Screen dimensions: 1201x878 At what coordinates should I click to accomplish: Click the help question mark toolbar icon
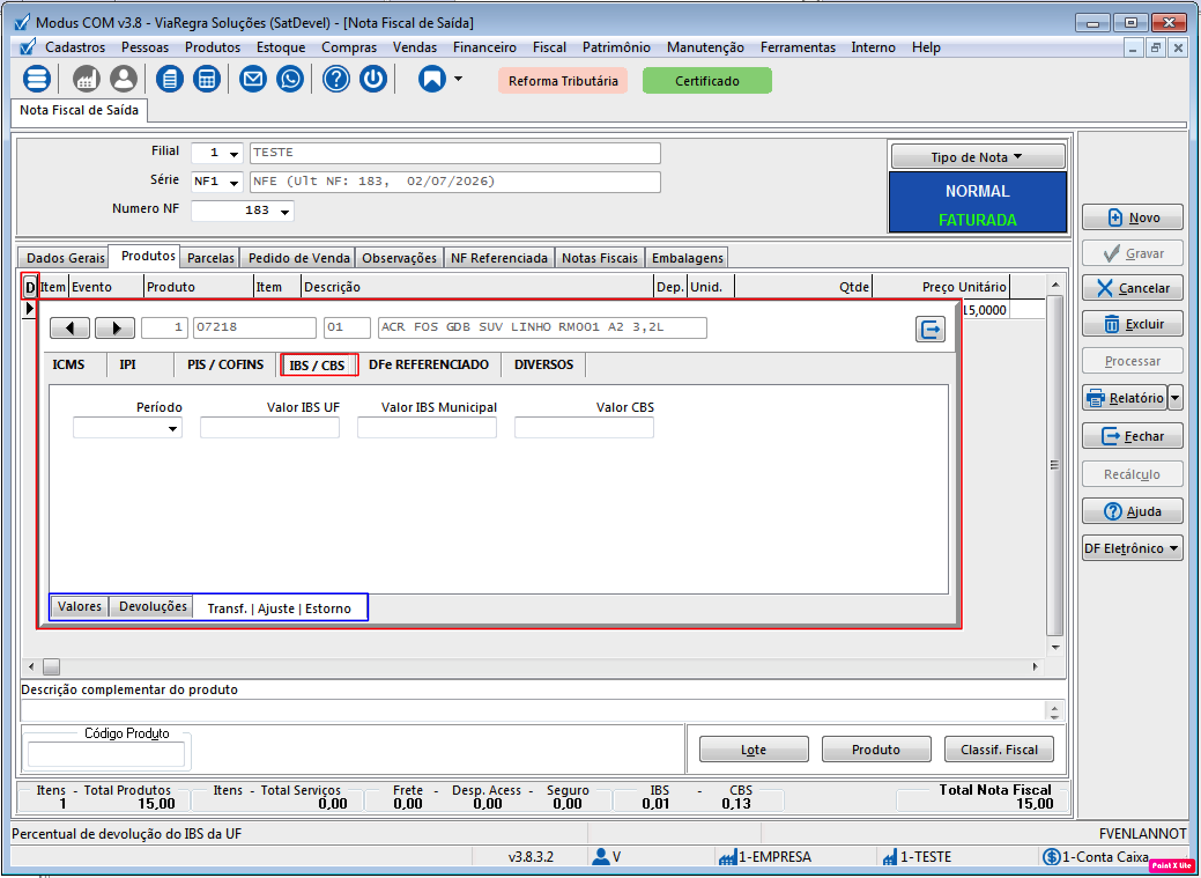pyautogui.click(x=336, y=79)
